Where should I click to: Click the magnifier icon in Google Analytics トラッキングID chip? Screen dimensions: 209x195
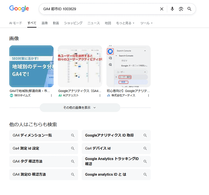pos(145,161)
